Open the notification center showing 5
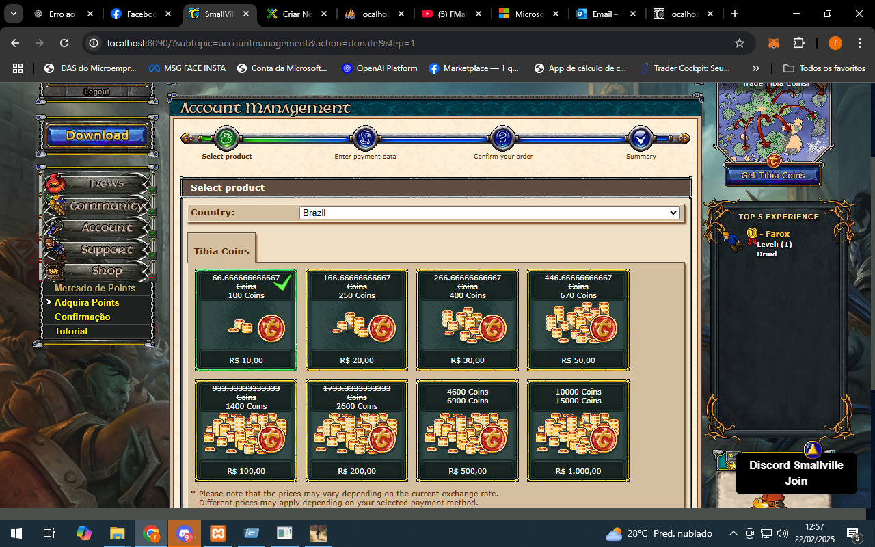Screen dimensions: 875x547 (x=854, y=533)
